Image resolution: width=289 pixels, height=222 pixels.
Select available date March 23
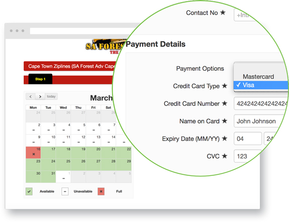[x=33, y=165]
